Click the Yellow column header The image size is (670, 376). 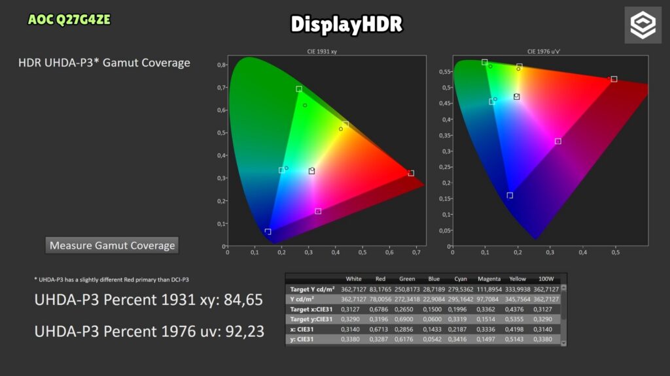[518, 279]
